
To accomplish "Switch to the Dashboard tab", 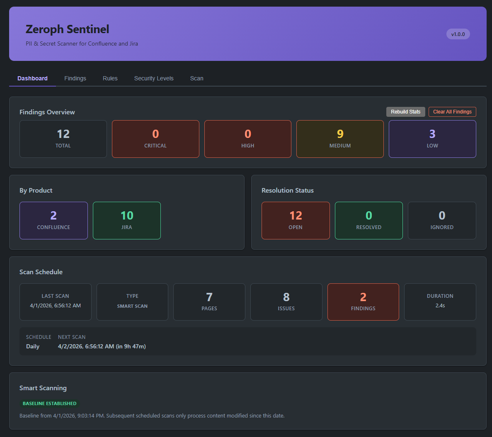I will [x=32, y=78].
